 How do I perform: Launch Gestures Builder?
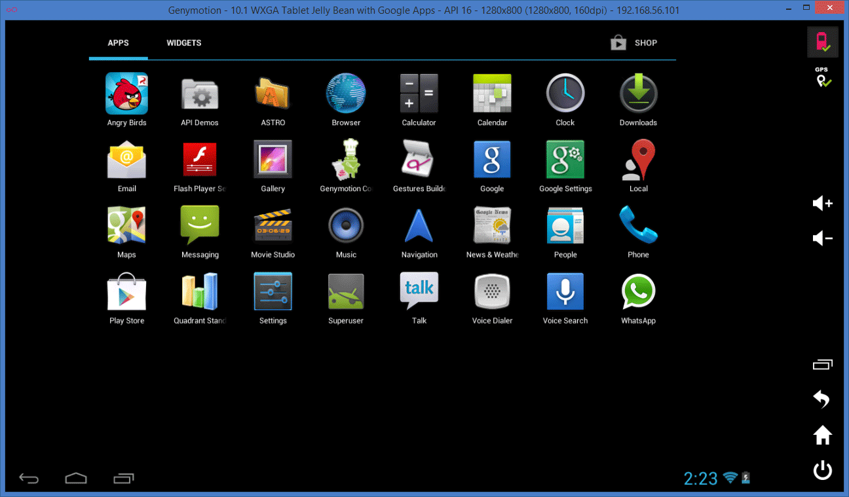pos(419,160)
